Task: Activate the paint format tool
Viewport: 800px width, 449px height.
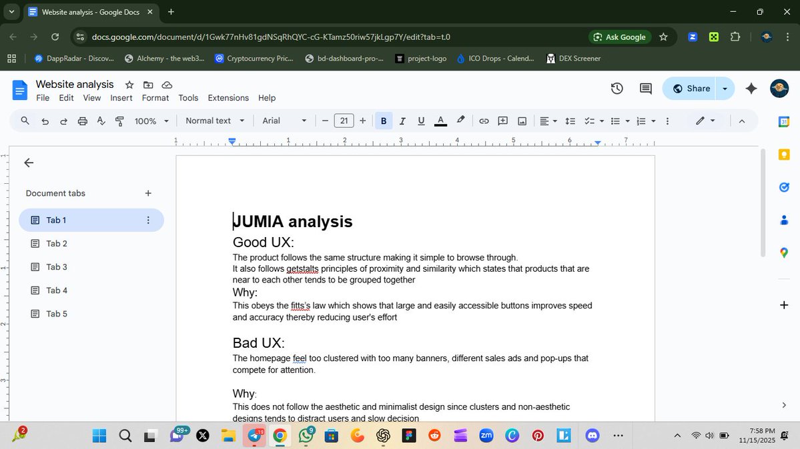Action: pyautogui.click(x=119, y=121)
